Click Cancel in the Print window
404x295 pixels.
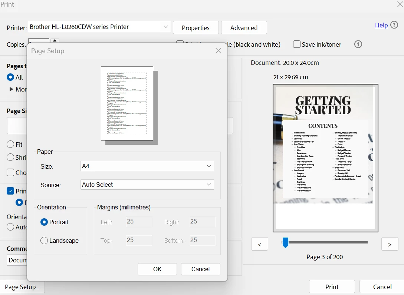click(x=382, y=287)
